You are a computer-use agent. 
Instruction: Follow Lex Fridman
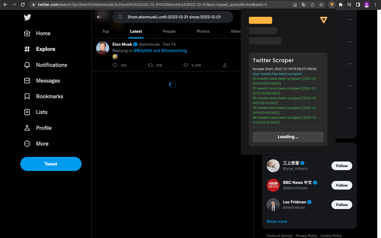point(341,205)
